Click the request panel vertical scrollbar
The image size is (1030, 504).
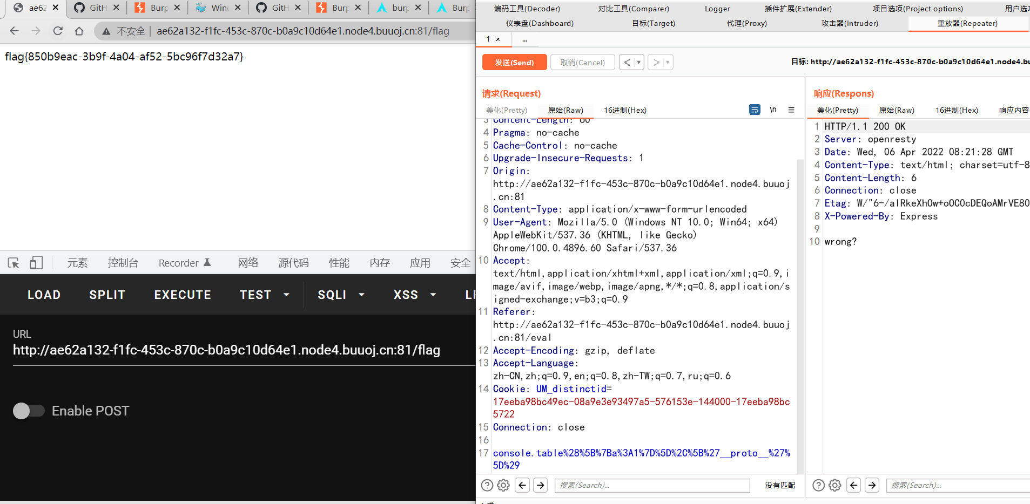(800, 316)
